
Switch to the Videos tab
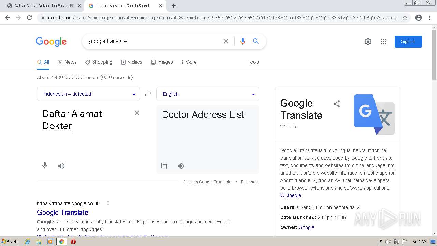[131, 62]
